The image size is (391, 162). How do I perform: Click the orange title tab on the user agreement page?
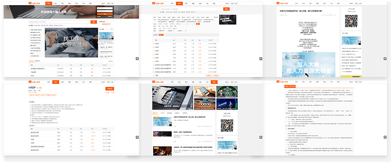(x=290, y=87)
